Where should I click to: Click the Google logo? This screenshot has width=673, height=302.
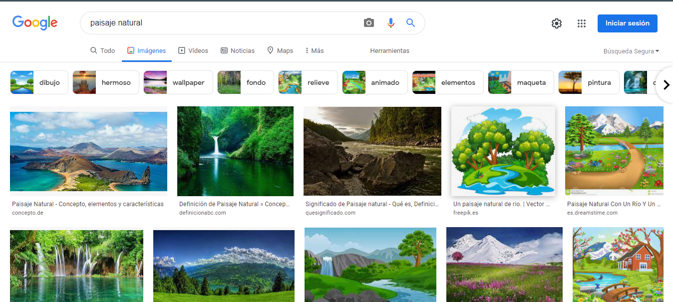click(35, 23)
